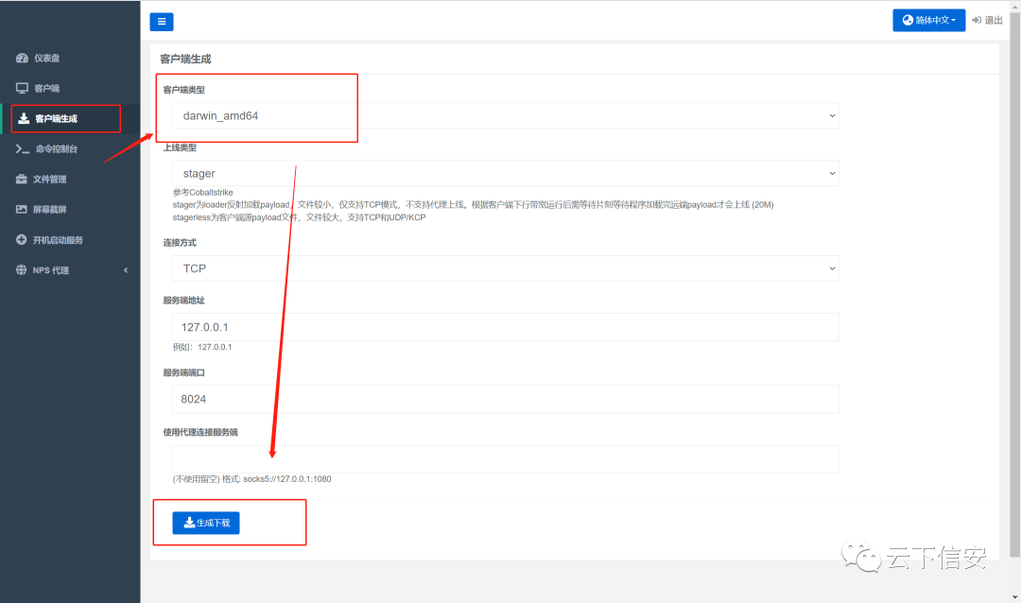The height and width of the screenshot is (603, 1021).
Task: Click the 上线类型 field label
Action: click(180, 147)
